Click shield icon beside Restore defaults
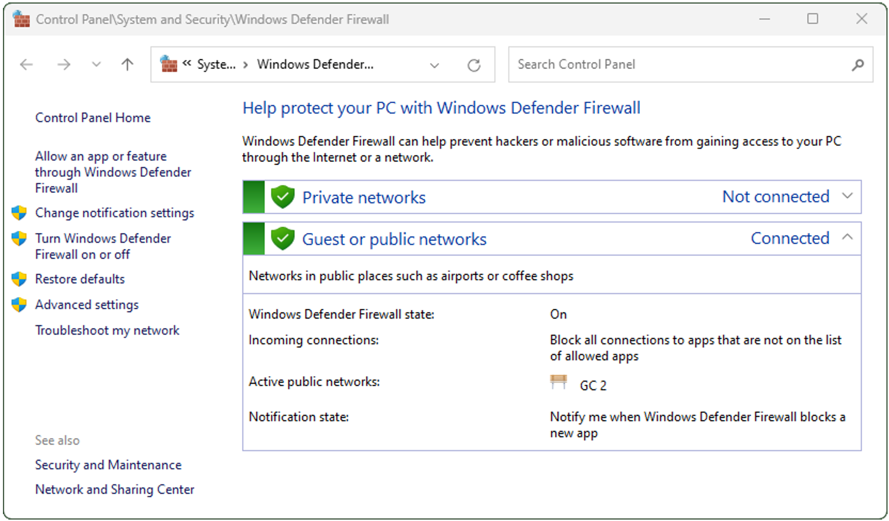 point(19,279)
